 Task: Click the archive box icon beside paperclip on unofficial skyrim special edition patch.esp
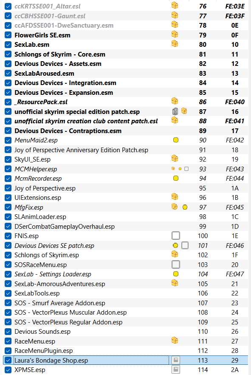pyautogui.click(x=184, y=111)
